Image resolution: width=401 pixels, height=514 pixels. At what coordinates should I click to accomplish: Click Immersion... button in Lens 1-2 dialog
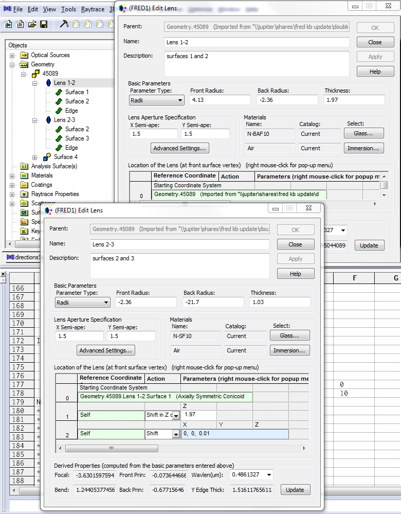[363, 148]
